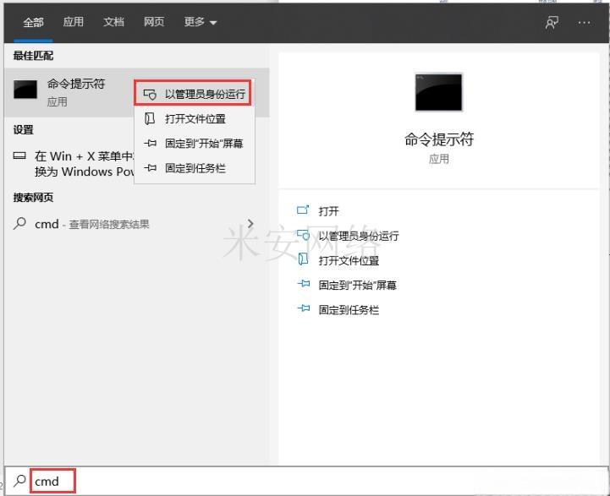Click the shield icon in preview pane
610x496 pixels.
pyautogui.click(x=303, y=235)
